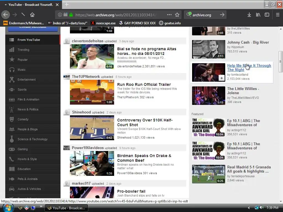Open a new browser tab with plus
The image size is (283, 212).
(66, 4)
